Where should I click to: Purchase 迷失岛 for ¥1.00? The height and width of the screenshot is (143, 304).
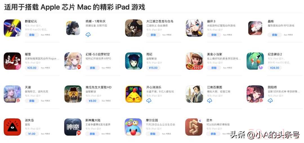point(32,134)
